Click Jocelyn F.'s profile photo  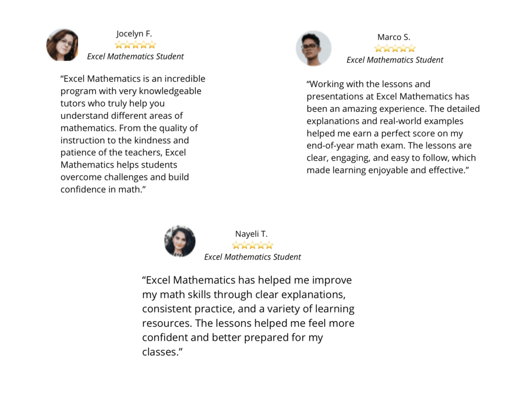(x=63, y=45)
